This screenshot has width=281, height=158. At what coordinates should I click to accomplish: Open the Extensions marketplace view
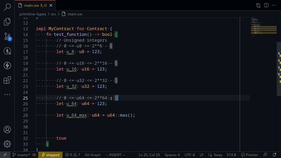7,80
